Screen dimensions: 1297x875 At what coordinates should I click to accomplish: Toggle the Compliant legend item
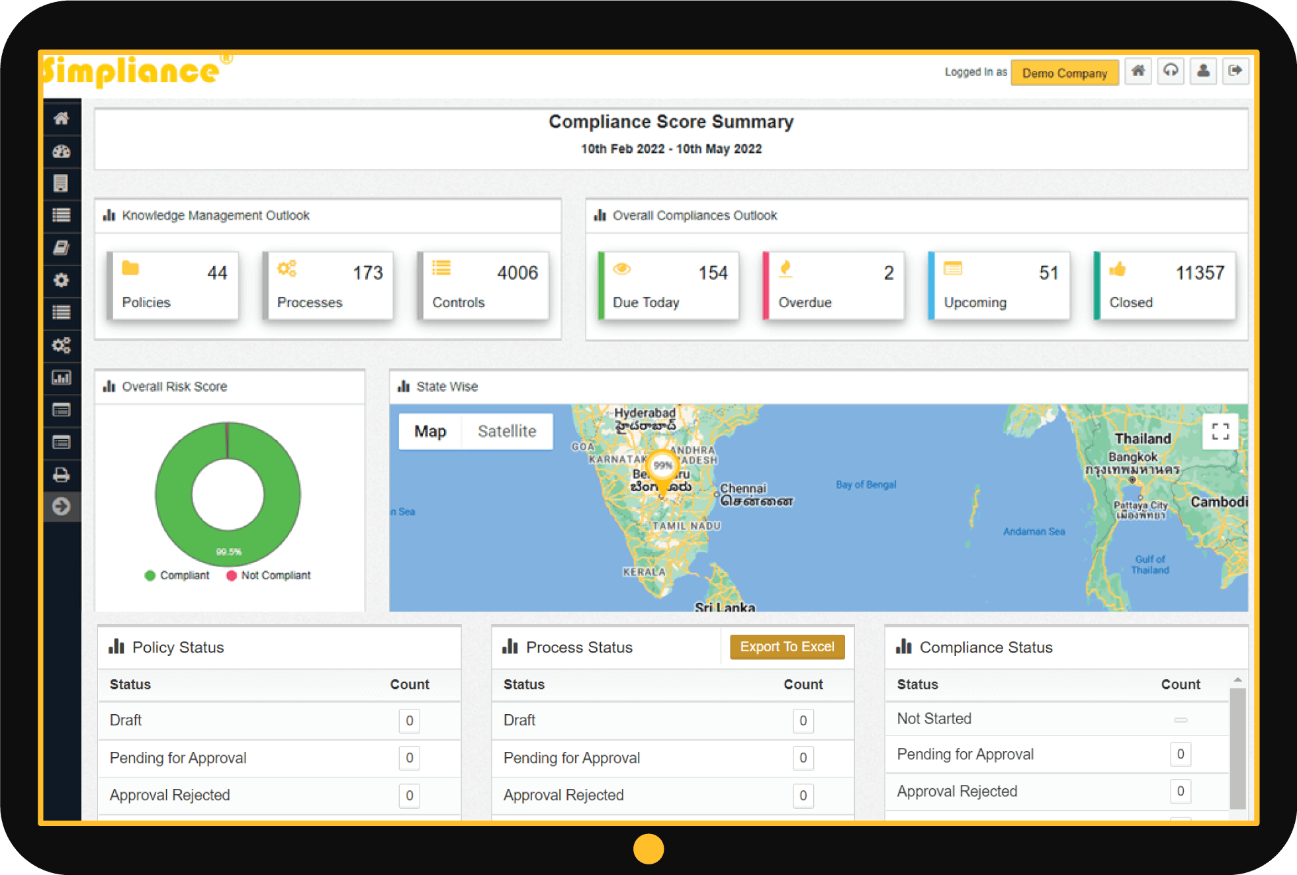(177, 575)
